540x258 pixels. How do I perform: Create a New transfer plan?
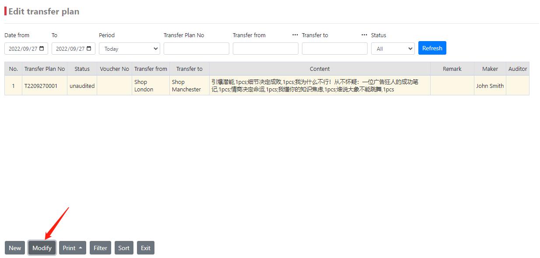(15, 248)
